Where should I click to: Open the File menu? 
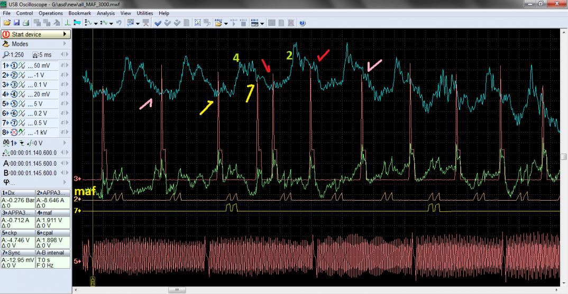[6, 13]
